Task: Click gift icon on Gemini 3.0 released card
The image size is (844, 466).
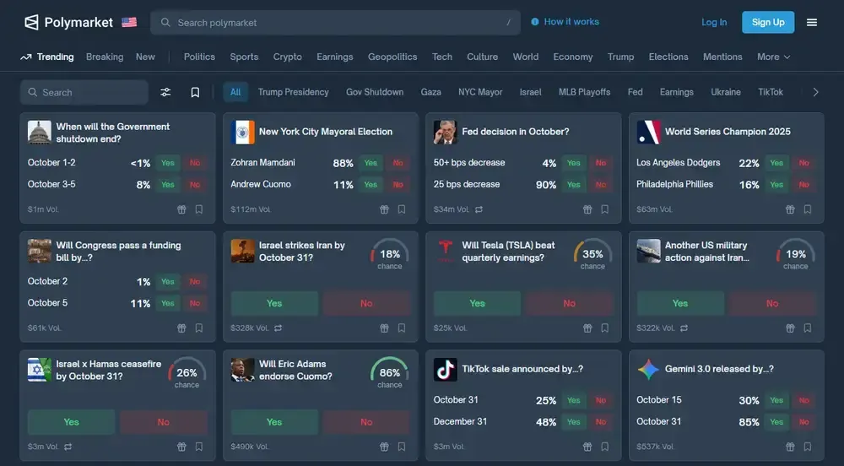Action: (790, 447)
